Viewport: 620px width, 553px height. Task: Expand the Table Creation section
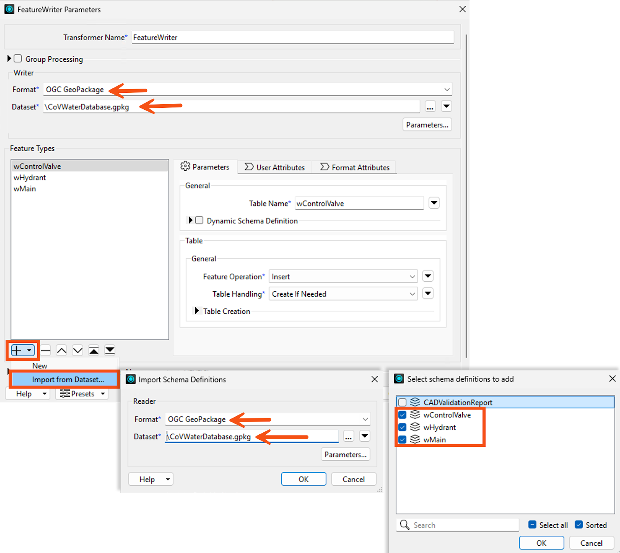pyautogui.click(x=197, y=311)
